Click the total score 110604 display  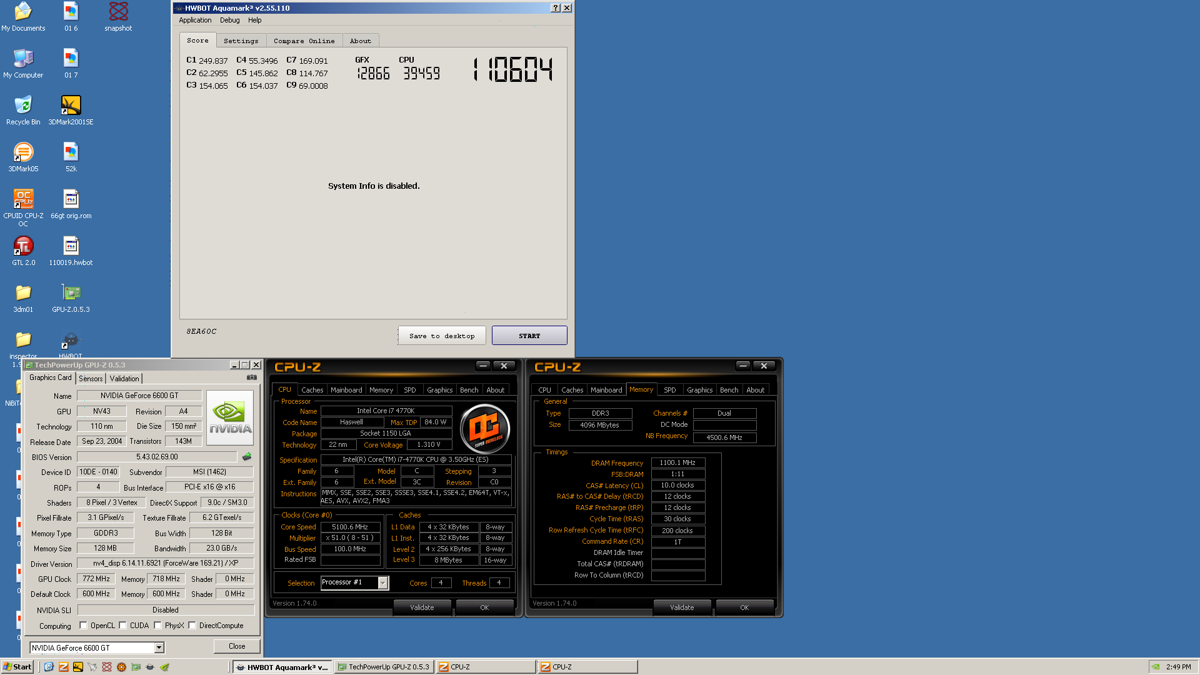point(512,69)
